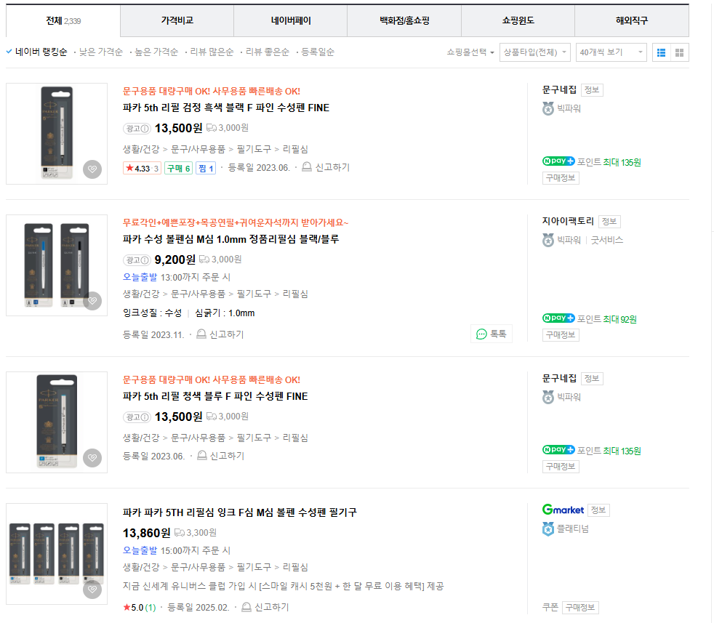Image resolution: width=714 pixels, height=623 pixels.
Task: Click the 찜 1 badge
Action: click(206, 169)
